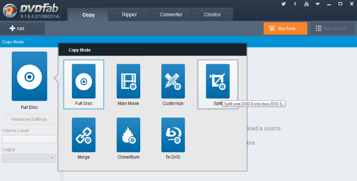357x181 pixels.
Task: Click the Copy Mode popup title
Action: (x=80, y=50)
